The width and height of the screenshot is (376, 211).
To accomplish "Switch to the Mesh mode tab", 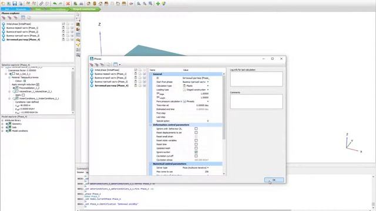I will click(x=38, y=9).
